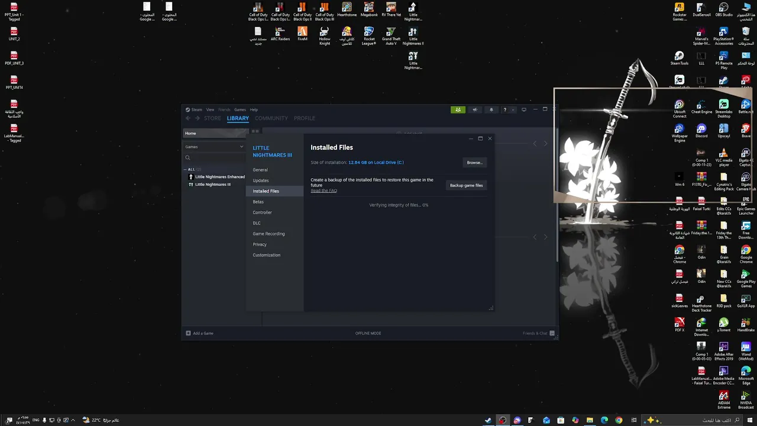This screenshot has width=757, height=426.
Task: Open OBS Studio from the taskbar
Action: [x=503, y=420]
